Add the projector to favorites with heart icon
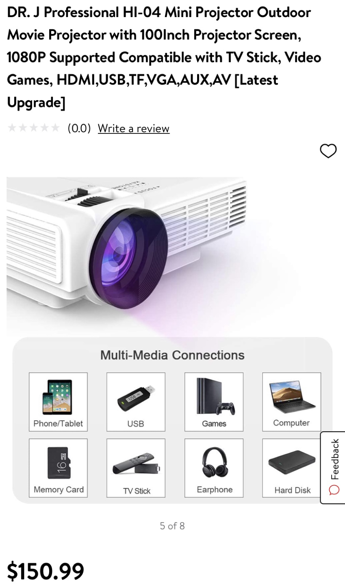 pos(328,151)
